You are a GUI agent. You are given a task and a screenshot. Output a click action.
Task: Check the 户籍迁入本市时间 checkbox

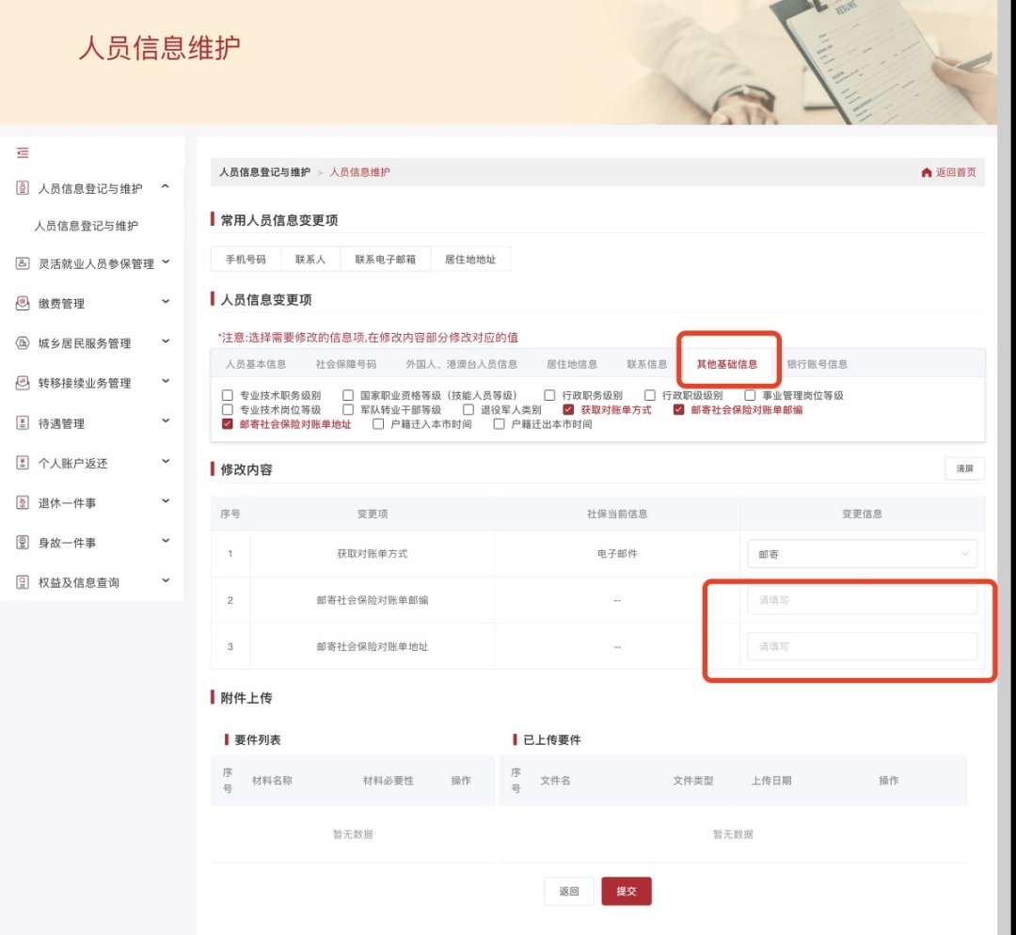click(377, 423)
